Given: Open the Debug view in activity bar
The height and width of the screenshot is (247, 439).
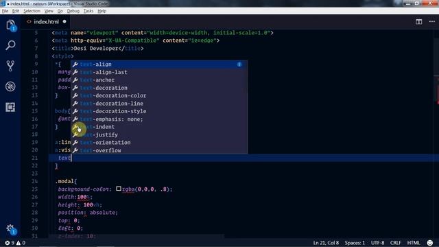Looking at the screenshot, I should [10, 86].
